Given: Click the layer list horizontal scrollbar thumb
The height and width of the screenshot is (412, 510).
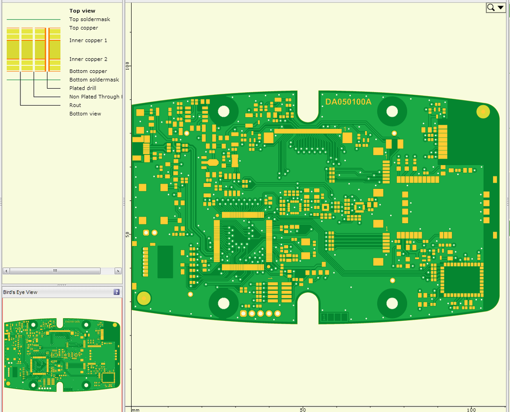Looking at the screenshot, I should pyautogui.click(x=55, y=271).
